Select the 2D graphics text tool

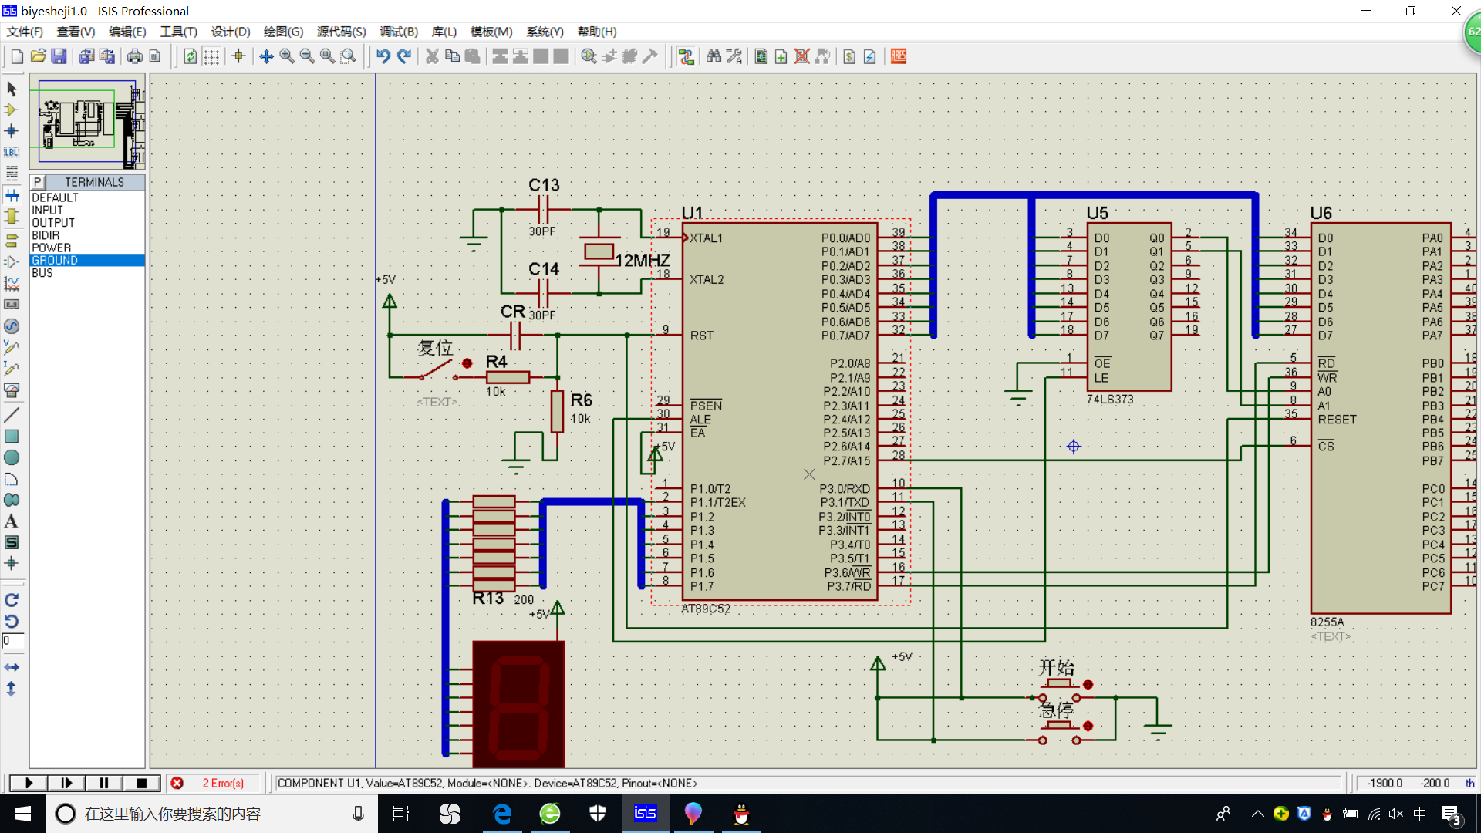pyautogui.click(x=12, y=521)
